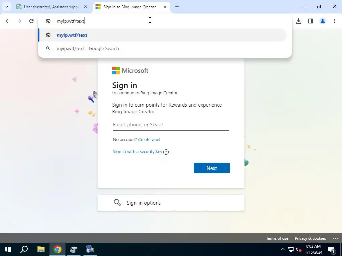Image resolution: width=342 pixels, height=256 pixels.
Task: Click the Next button
Action: (x=211, y=168)
